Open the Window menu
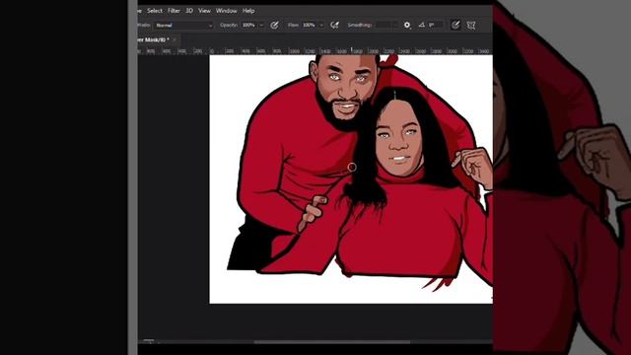 click(226, 11)
